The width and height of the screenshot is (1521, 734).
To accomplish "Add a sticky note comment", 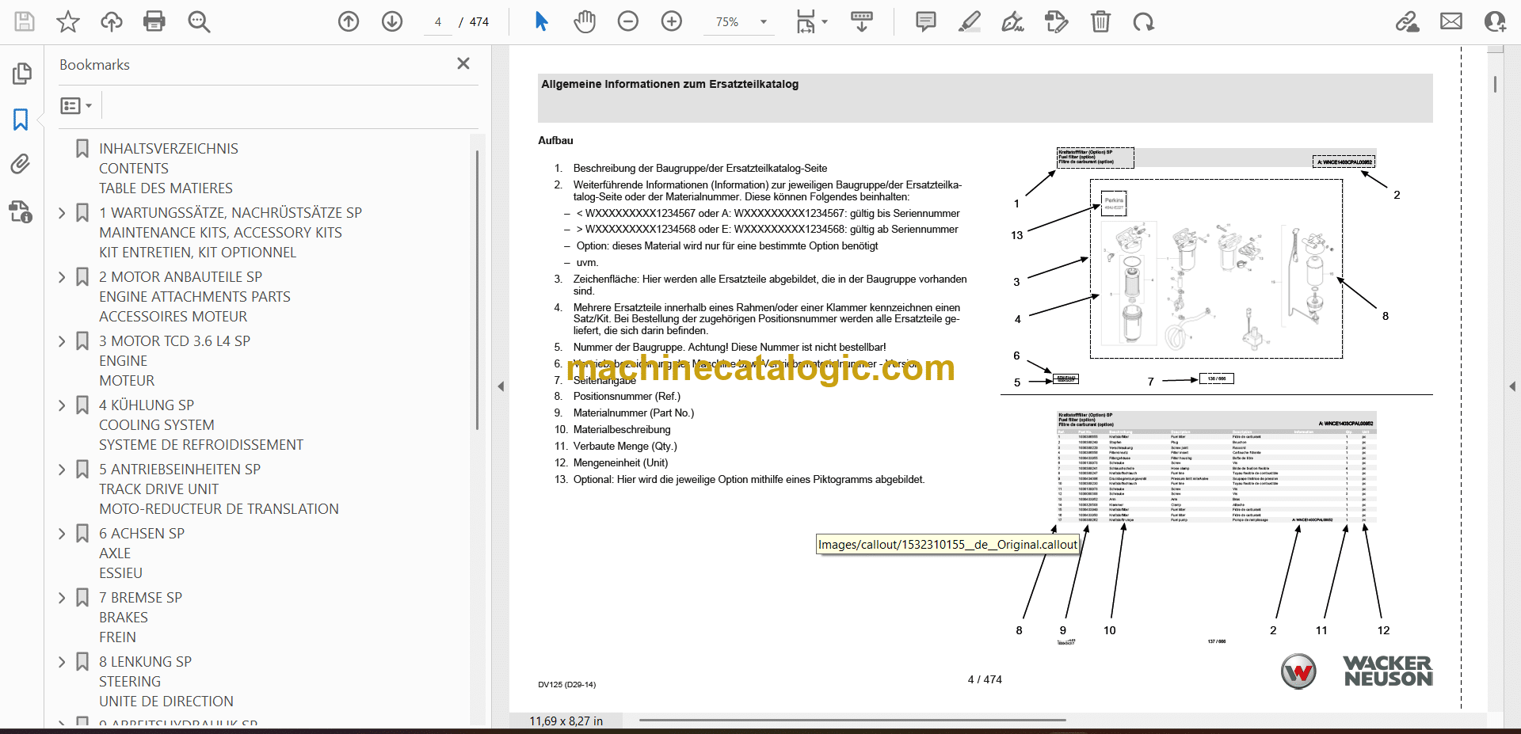I will pos(925,21).
